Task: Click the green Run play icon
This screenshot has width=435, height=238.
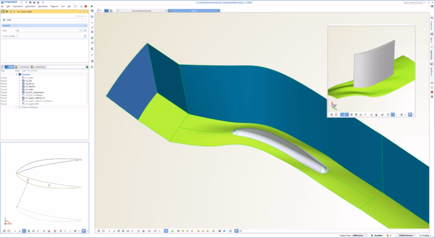Action: (92, 6)
